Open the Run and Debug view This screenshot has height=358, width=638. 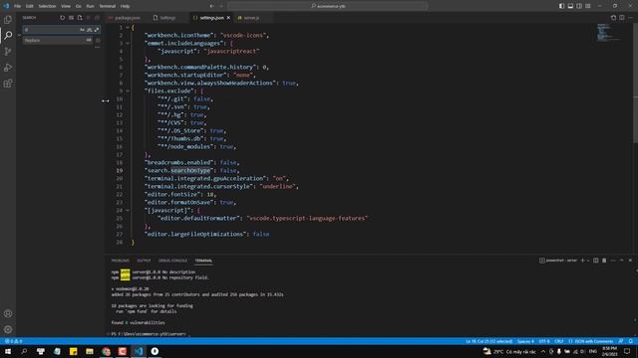coord(8,68)
